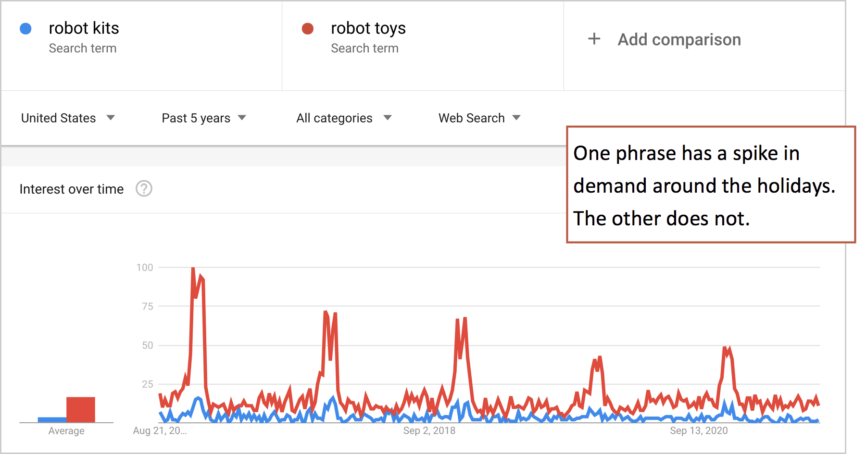Open the Web Search type dropdown
This screenshot has width=866, height=454.
[x=479, y=118]
